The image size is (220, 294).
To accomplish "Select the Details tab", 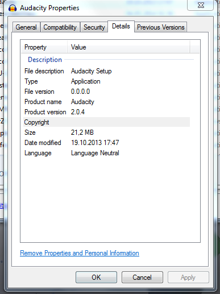I will pos(121,26).
